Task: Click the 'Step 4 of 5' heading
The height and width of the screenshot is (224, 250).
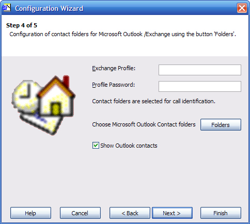Action: point(22,25)
